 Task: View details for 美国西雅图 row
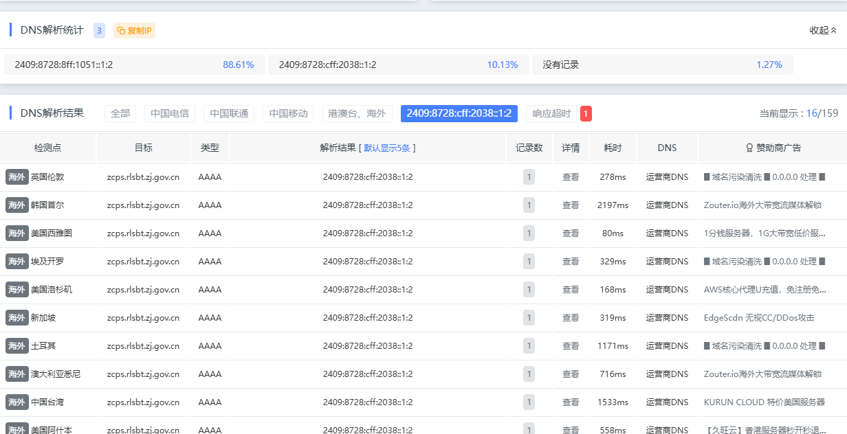[571, 233]
